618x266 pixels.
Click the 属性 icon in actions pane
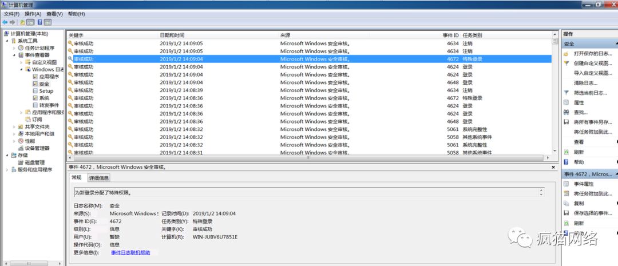tap(566, 102)
